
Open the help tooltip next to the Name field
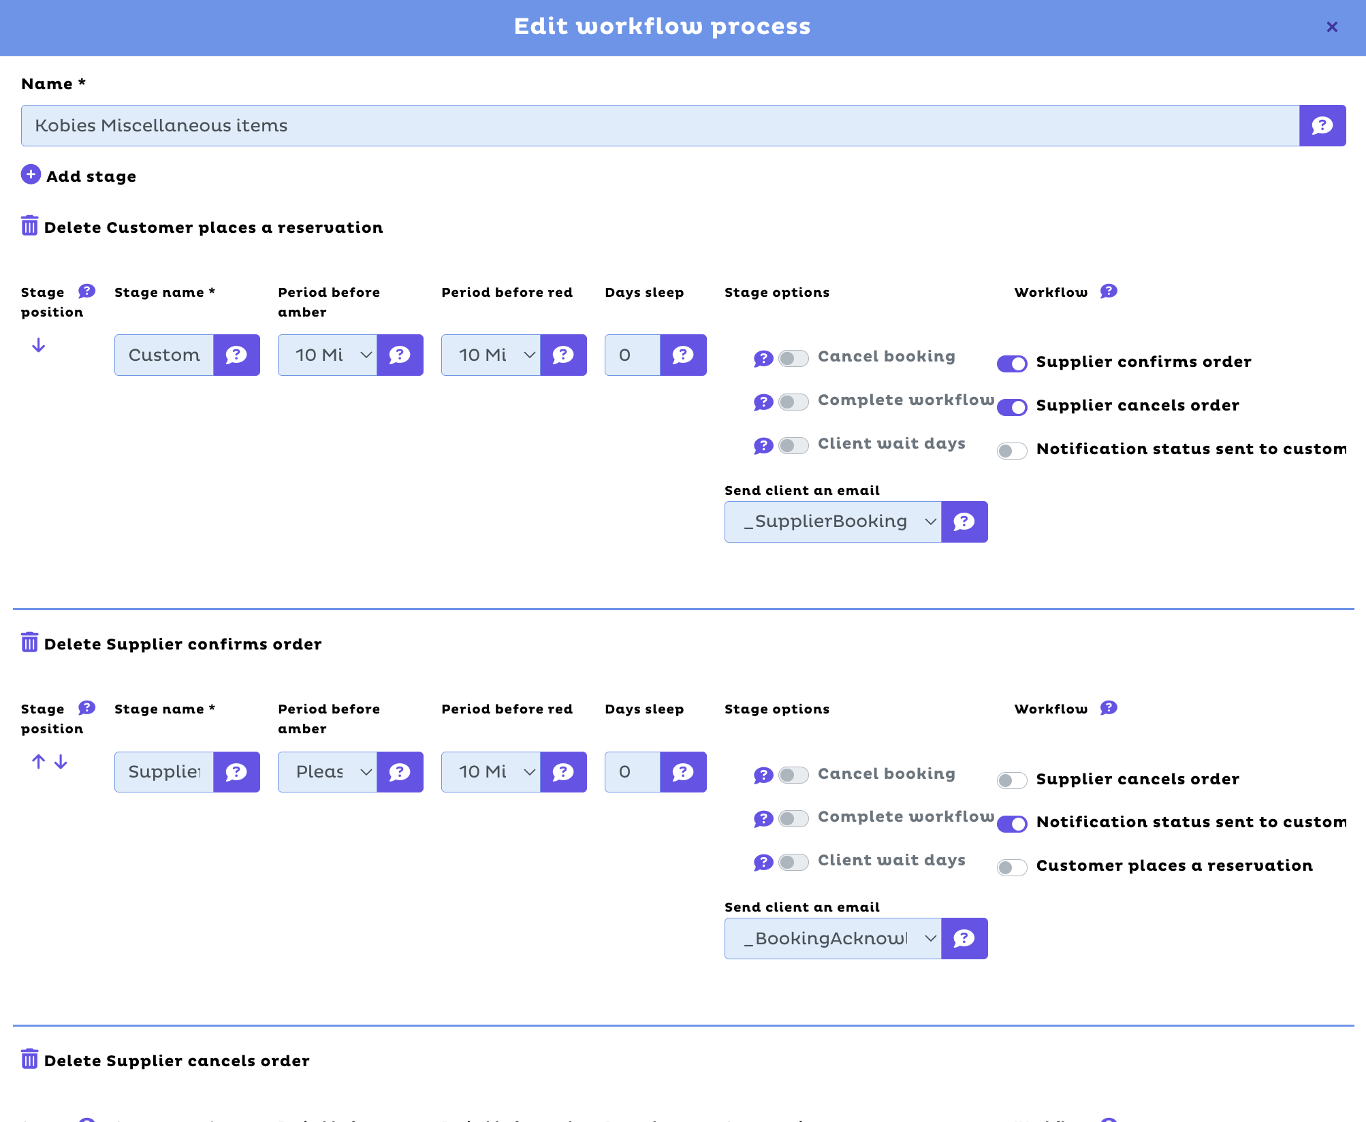pos(1322,125)
